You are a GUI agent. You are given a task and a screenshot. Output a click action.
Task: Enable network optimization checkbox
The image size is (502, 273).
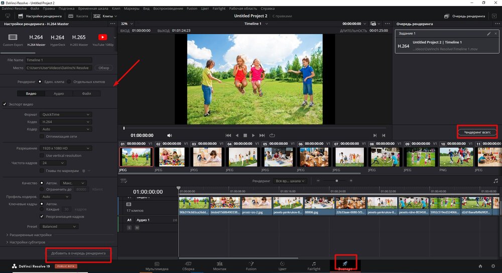(x=42, y=136)
